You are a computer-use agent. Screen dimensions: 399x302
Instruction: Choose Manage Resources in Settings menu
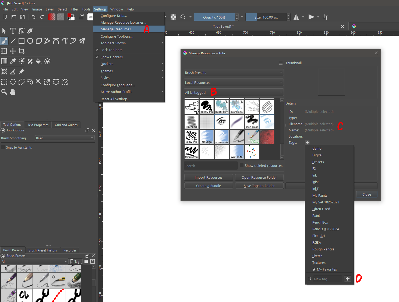pyautogui.click(x=117, y=29)
